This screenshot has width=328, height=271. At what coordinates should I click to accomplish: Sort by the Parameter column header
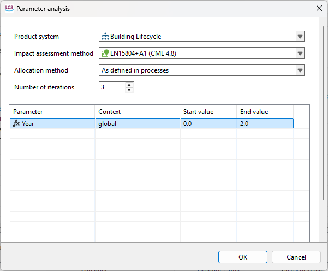pos(52,112)
